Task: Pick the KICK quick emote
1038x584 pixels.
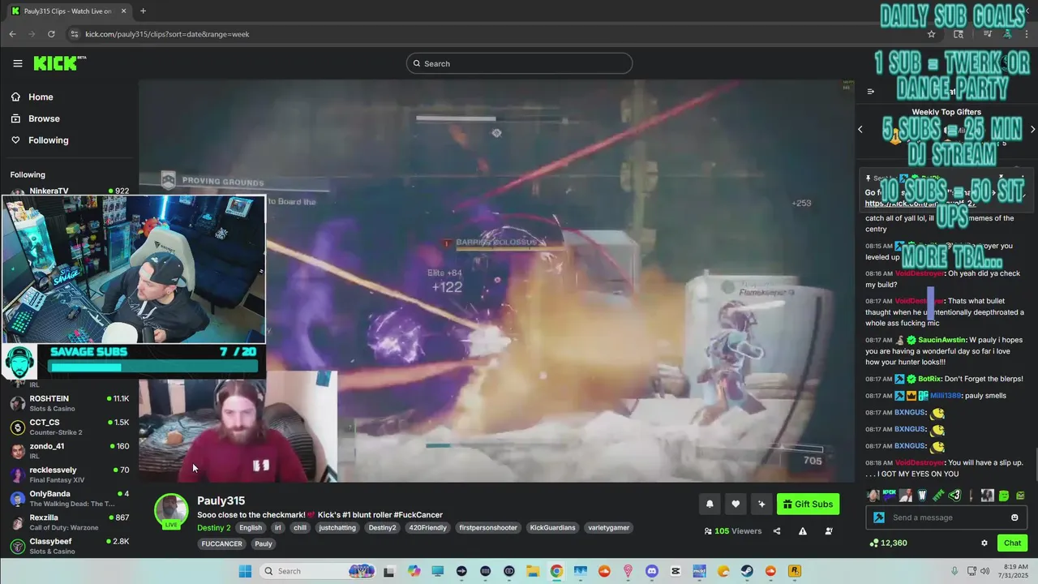Action: [889, 495]
